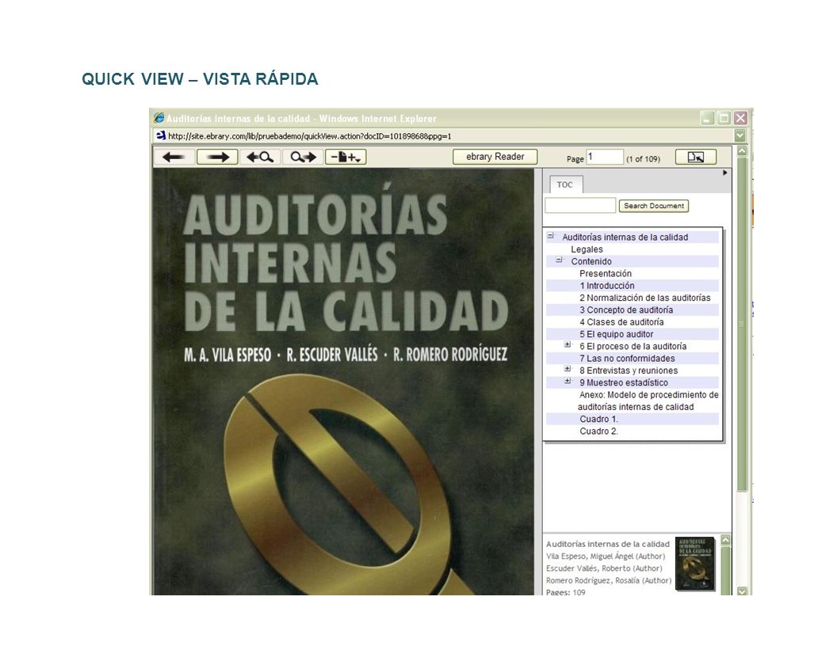Viewport: 837px width, 646px height.
Task: Go to previous page with back arrow
Action: (x=174, y=157)
